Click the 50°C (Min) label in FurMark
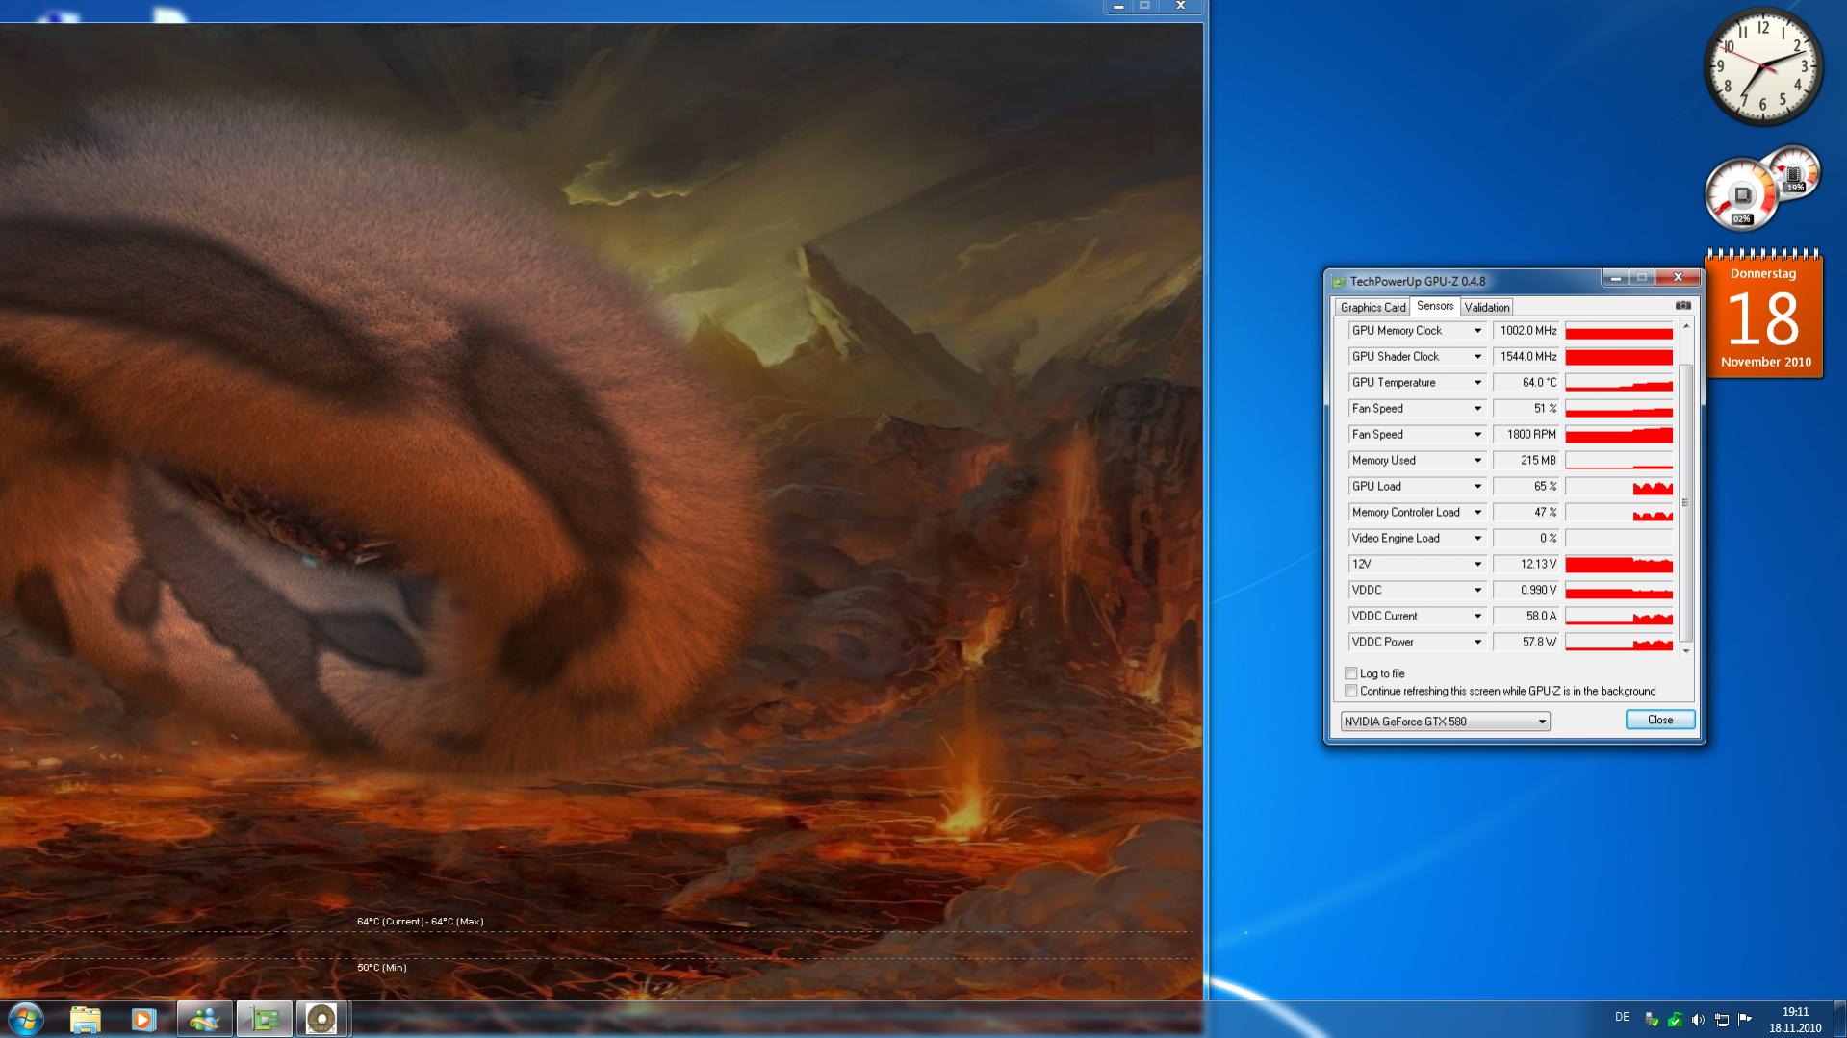1847x1038 pixels. (382, 968)
